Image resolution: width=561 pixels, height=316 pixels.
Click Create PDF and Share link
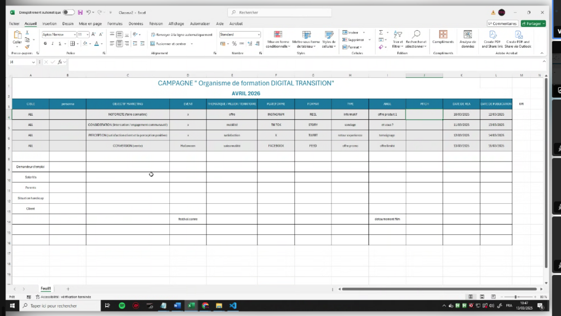click(491, 39)
